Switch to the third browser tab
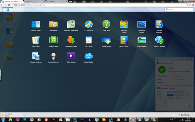 tap(57, 2)
